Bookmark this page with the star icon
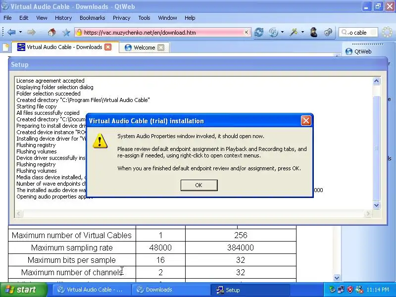Viewport: 396px width, 297px height. point(66,32)
